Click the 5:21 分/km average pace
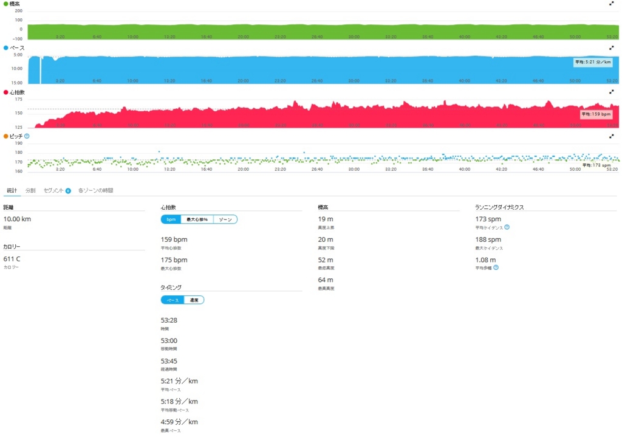 (179, 381)
